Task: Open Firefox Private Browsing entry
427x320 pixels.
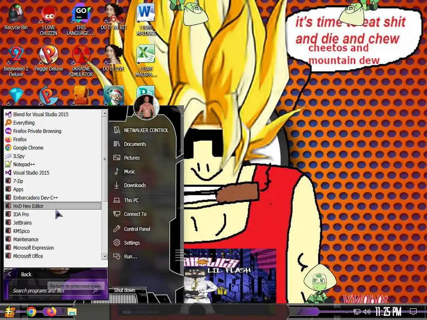Action: 53,131
